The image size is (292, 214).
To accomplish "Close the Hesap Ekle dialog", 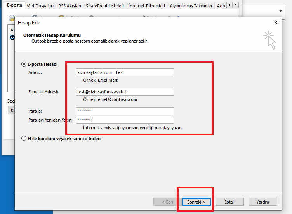I will point(276,23).
